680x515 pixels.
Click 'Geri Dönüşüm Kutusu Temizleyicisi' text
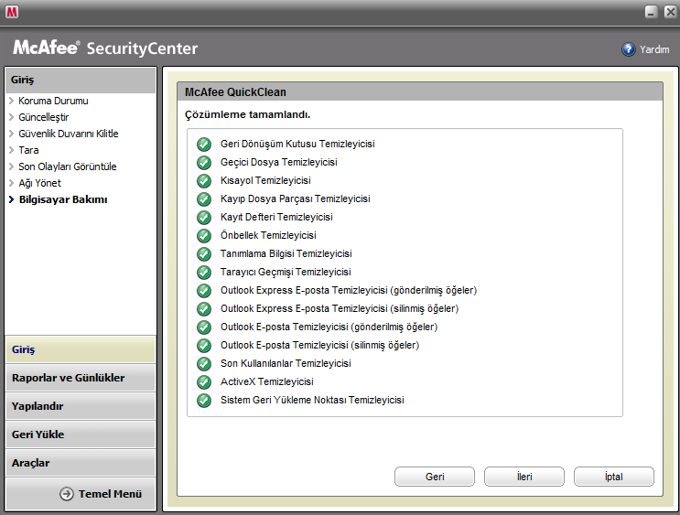[297, 144]
